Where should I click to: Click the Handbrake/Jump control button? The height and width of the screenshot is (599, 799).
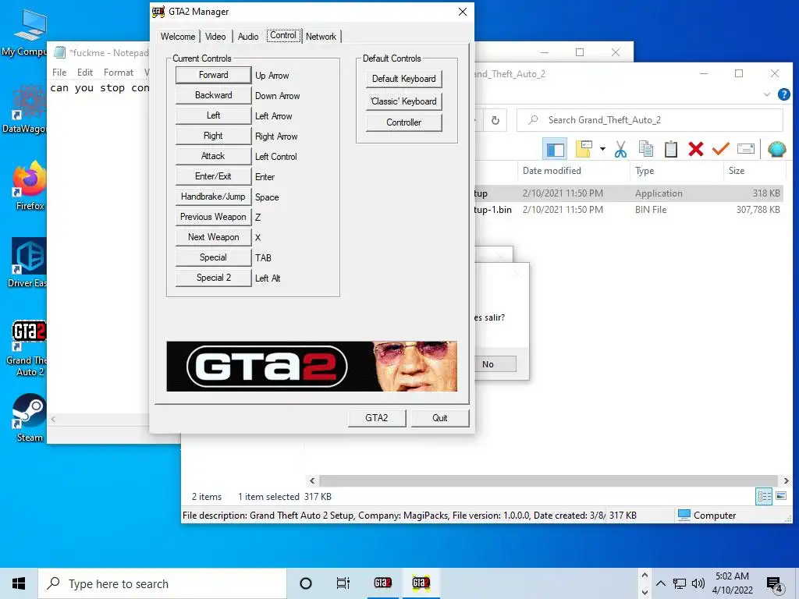pyautogui.click(x=214, y=197)
